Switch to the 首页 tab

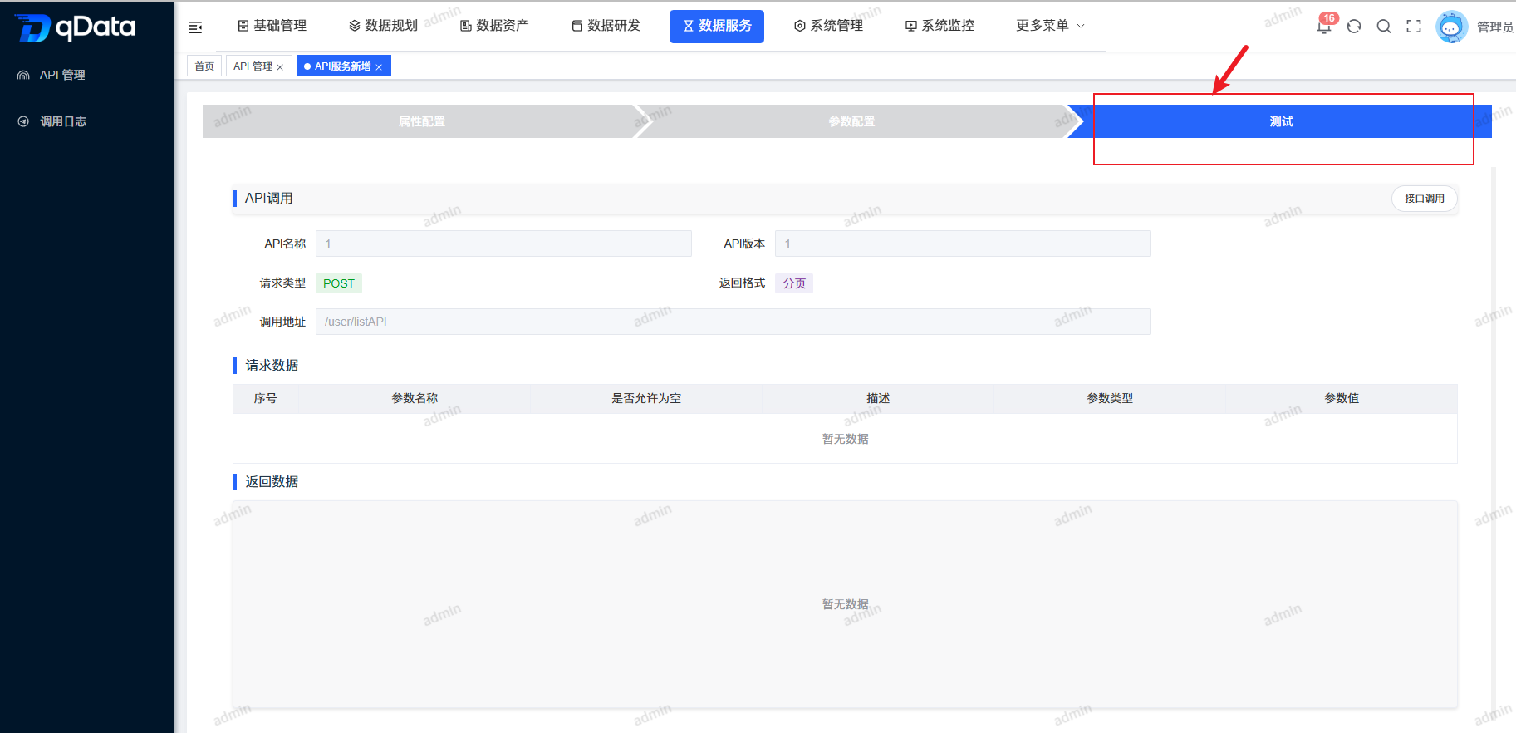[204, 66]
